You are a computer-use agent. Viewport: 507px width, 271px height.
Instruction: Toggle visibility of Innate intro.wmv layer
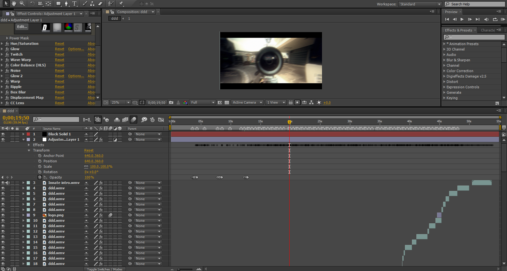(x=3, y=183)
